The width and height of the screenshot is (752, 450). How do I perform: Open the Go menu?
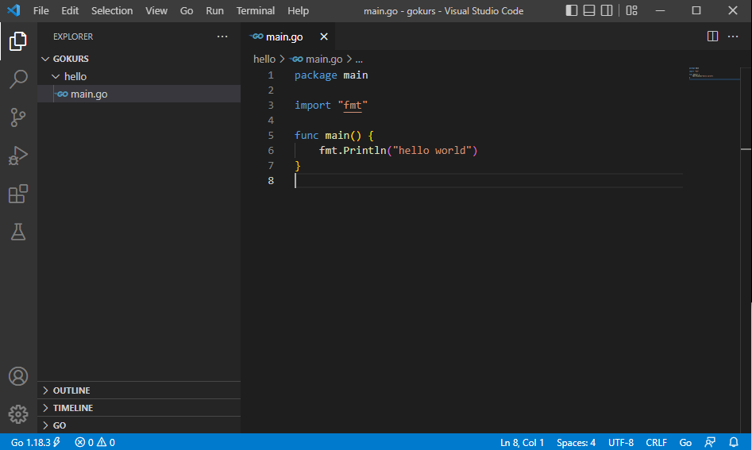click(x=187, y=10)
